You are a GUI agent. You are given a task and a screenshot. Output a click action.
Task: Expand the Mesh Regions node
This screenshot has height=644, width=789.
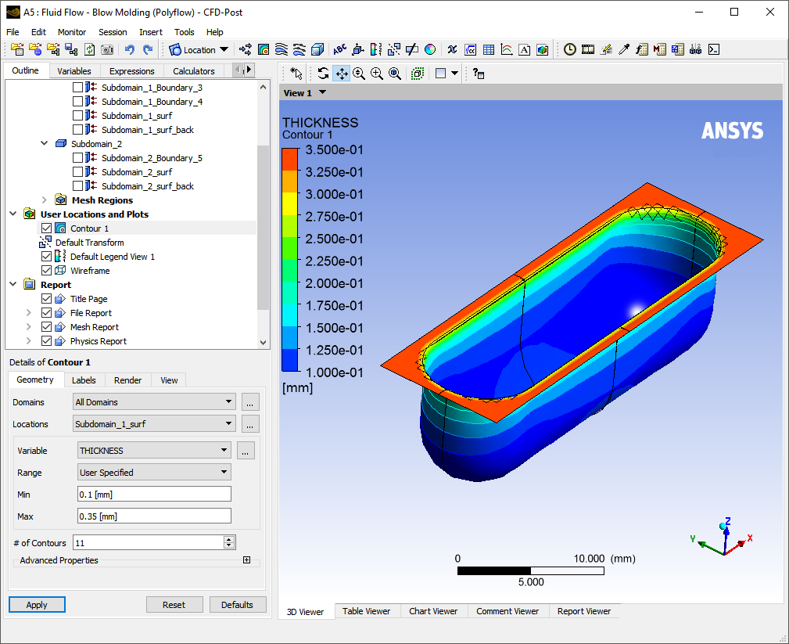[45, 200]
